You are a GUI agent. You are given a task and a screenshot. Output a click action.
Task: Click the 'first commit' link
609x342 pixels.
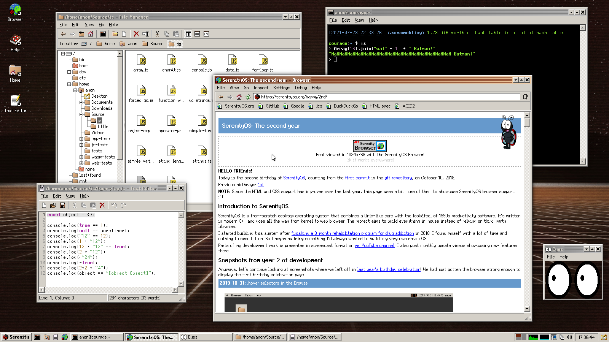[357, 178]
